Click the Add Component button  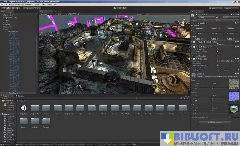click(x=215, y=122)
